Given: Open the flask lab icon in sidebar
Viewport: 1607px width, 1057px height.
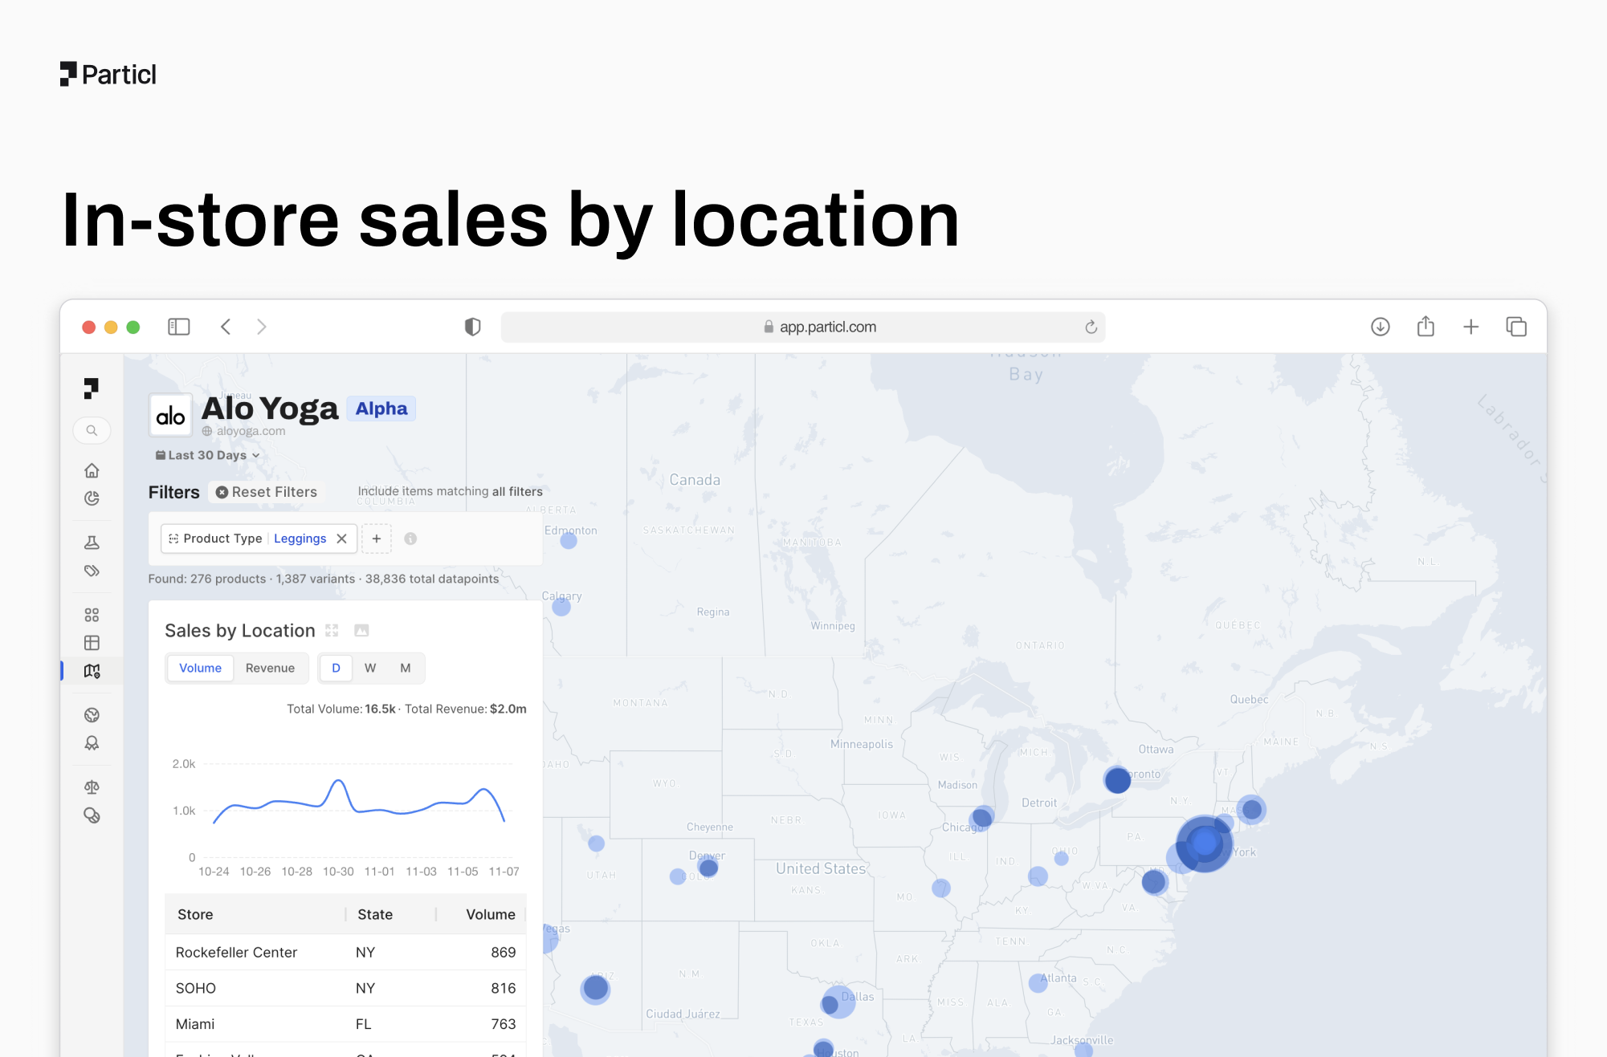Looking at the screenshot, I should coord(92,543).
